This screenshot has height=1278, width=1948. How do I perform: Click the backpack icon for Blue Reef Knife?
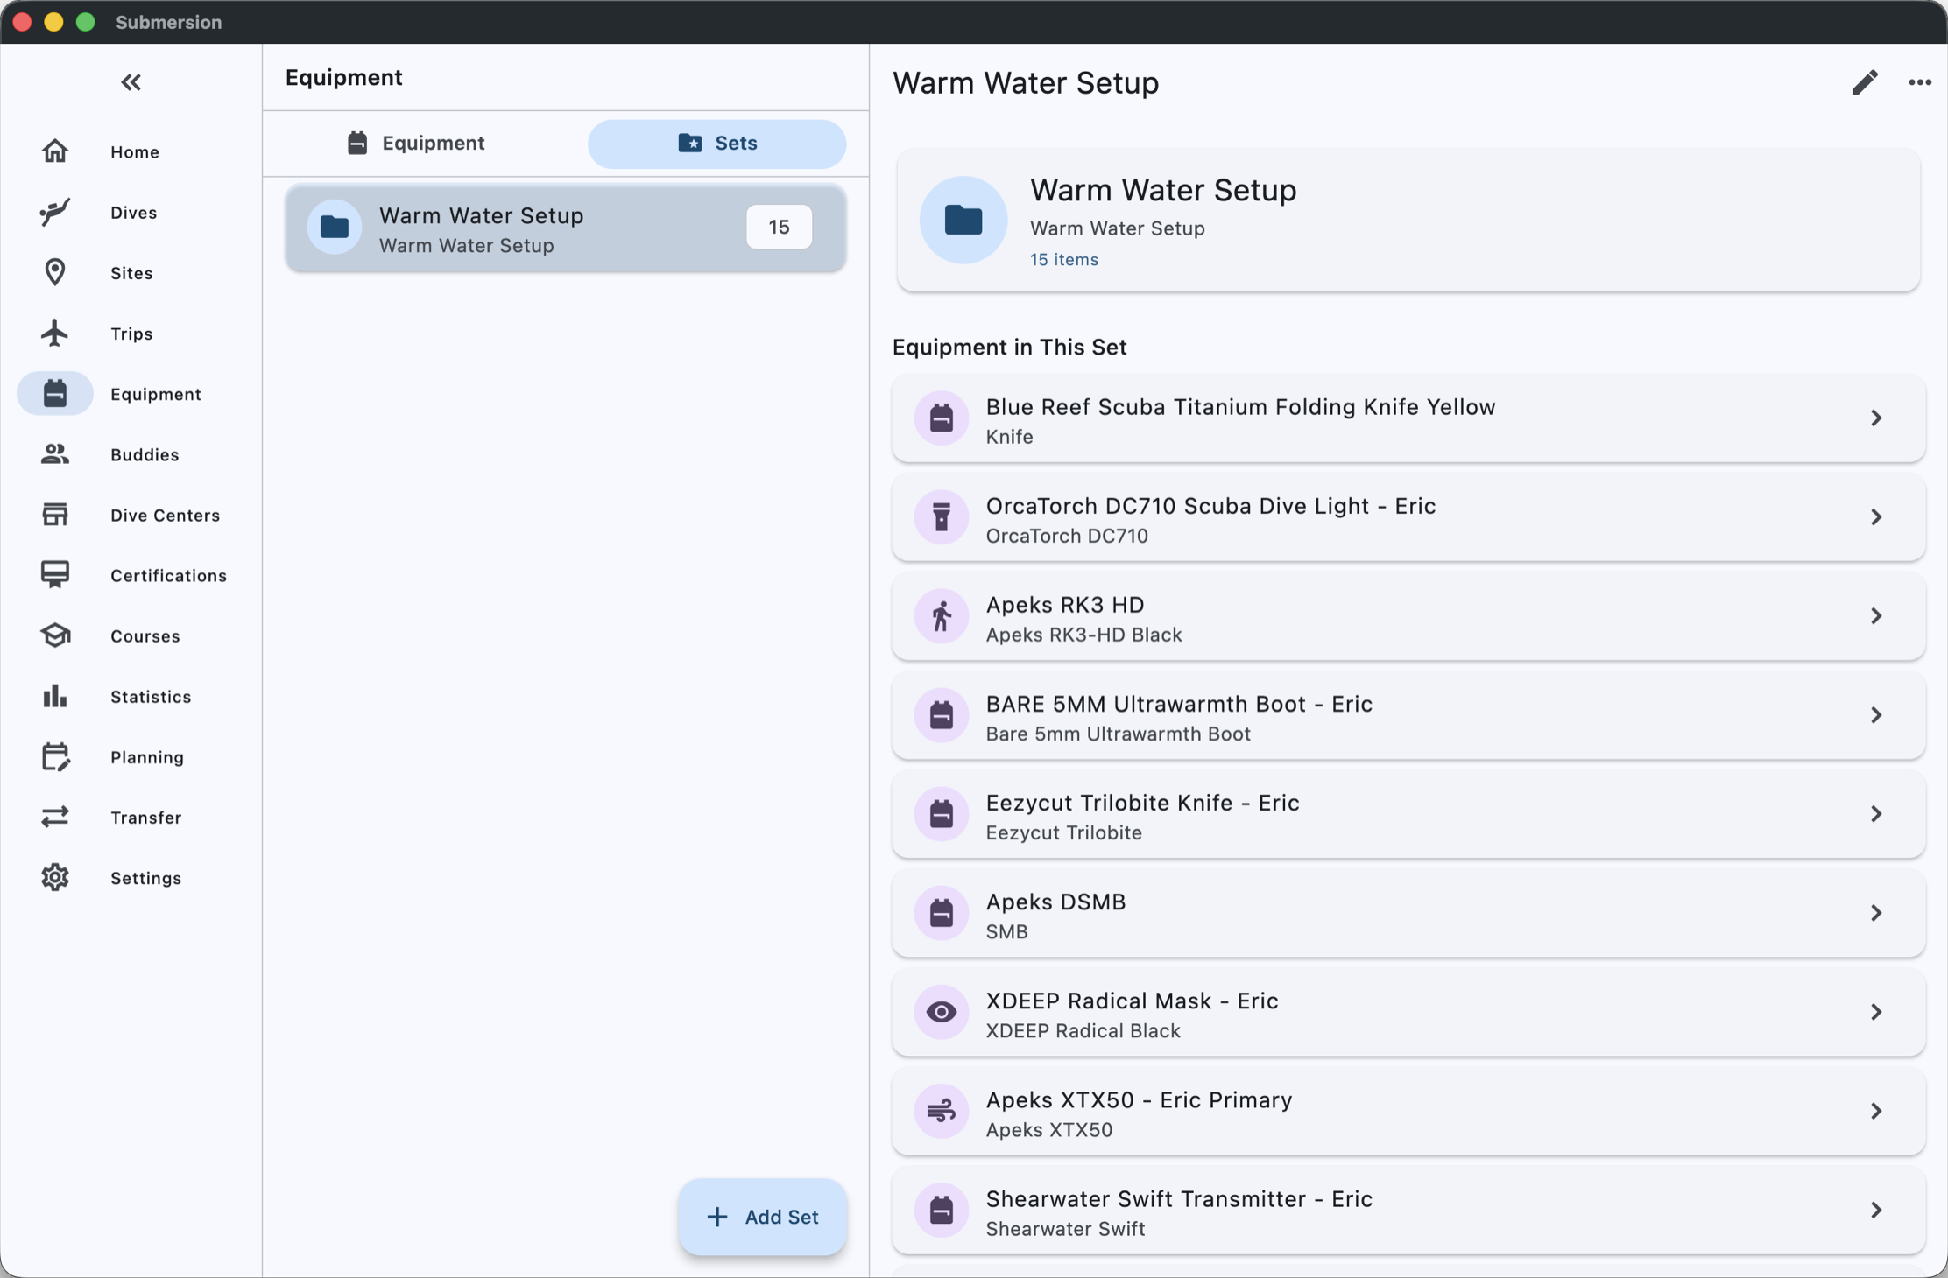[942, 418]
